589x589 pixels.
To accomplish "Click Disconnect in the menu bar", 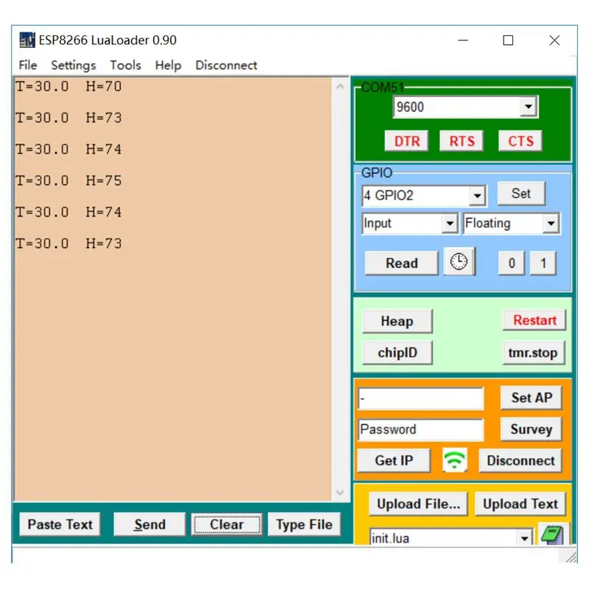I will tap(226, 65).
